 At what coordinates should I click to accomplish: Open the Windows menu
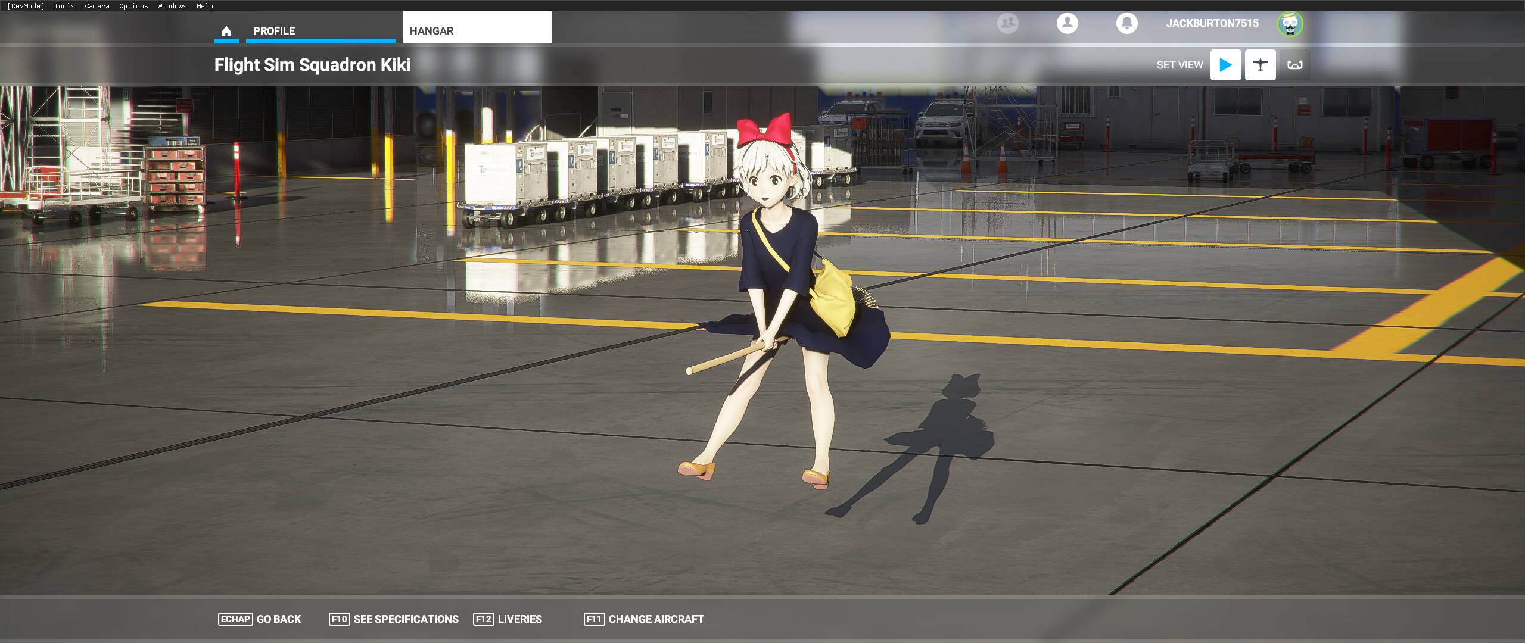172,6
